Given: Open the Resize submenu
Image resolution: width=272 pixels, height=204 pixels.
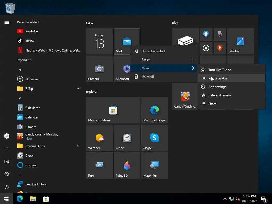Looking at the screenshot, I should point(164,60).
